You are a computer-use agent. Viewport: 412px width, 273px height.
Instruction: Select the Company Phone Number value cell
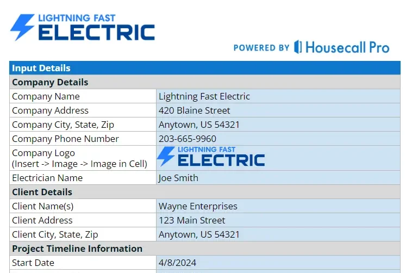[278, 139]
